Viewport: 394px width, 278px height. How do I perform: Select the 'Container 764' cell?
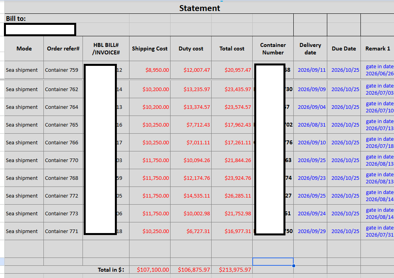[63, 107]
